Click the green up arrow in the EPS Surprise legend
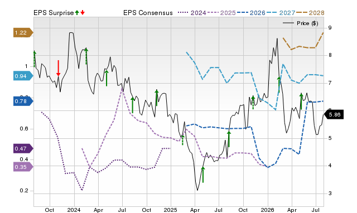This screenshot has width=357, height=213. point(77,13)
